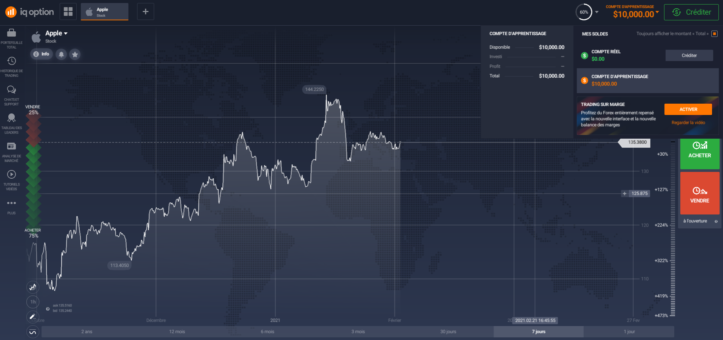
Task: Open Historique de Trading panel
Action: click(x=11, y=67)
